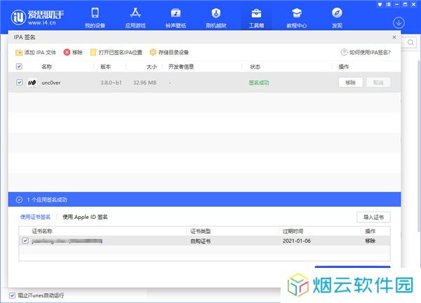
Task: Open the 如何使用IPA签名 help link
Action: 366,53
